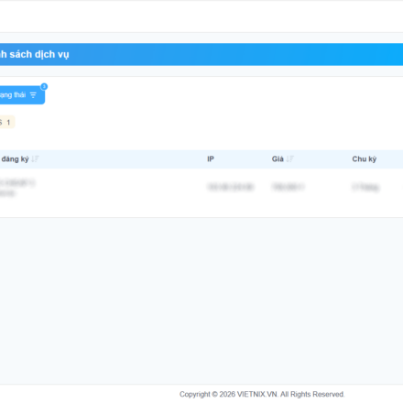The height and width of the screenshot is (403, 403).
Task: Click the filter count badge on status button
Action: click(x=44, y=86)
